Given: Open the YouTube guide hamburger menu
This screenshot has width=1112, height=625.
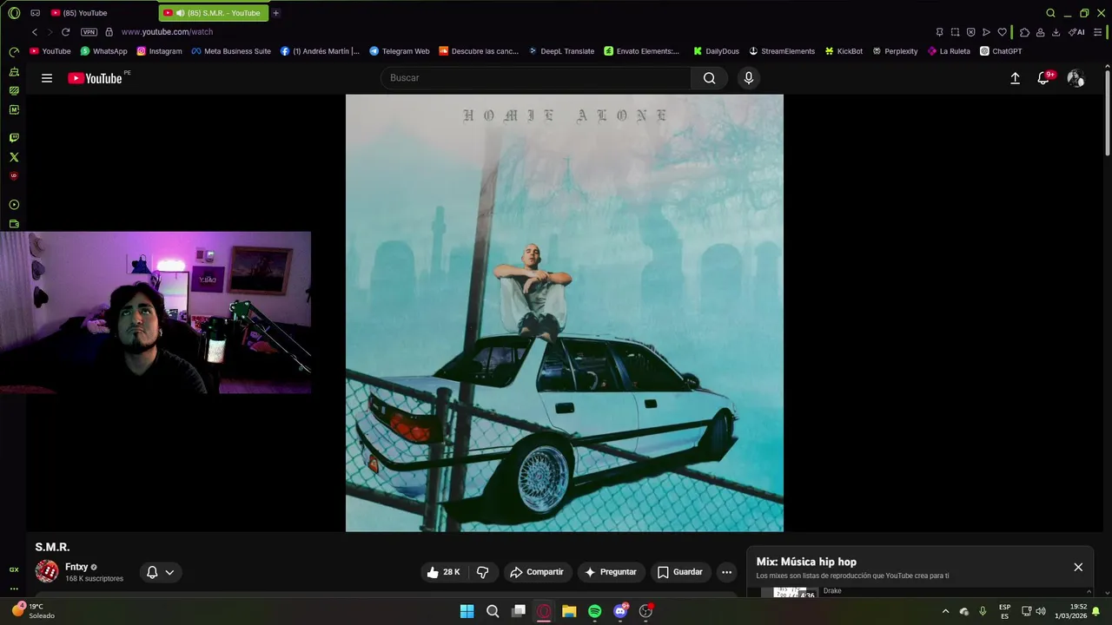Looking at the screenshot, I should point(47,78).
